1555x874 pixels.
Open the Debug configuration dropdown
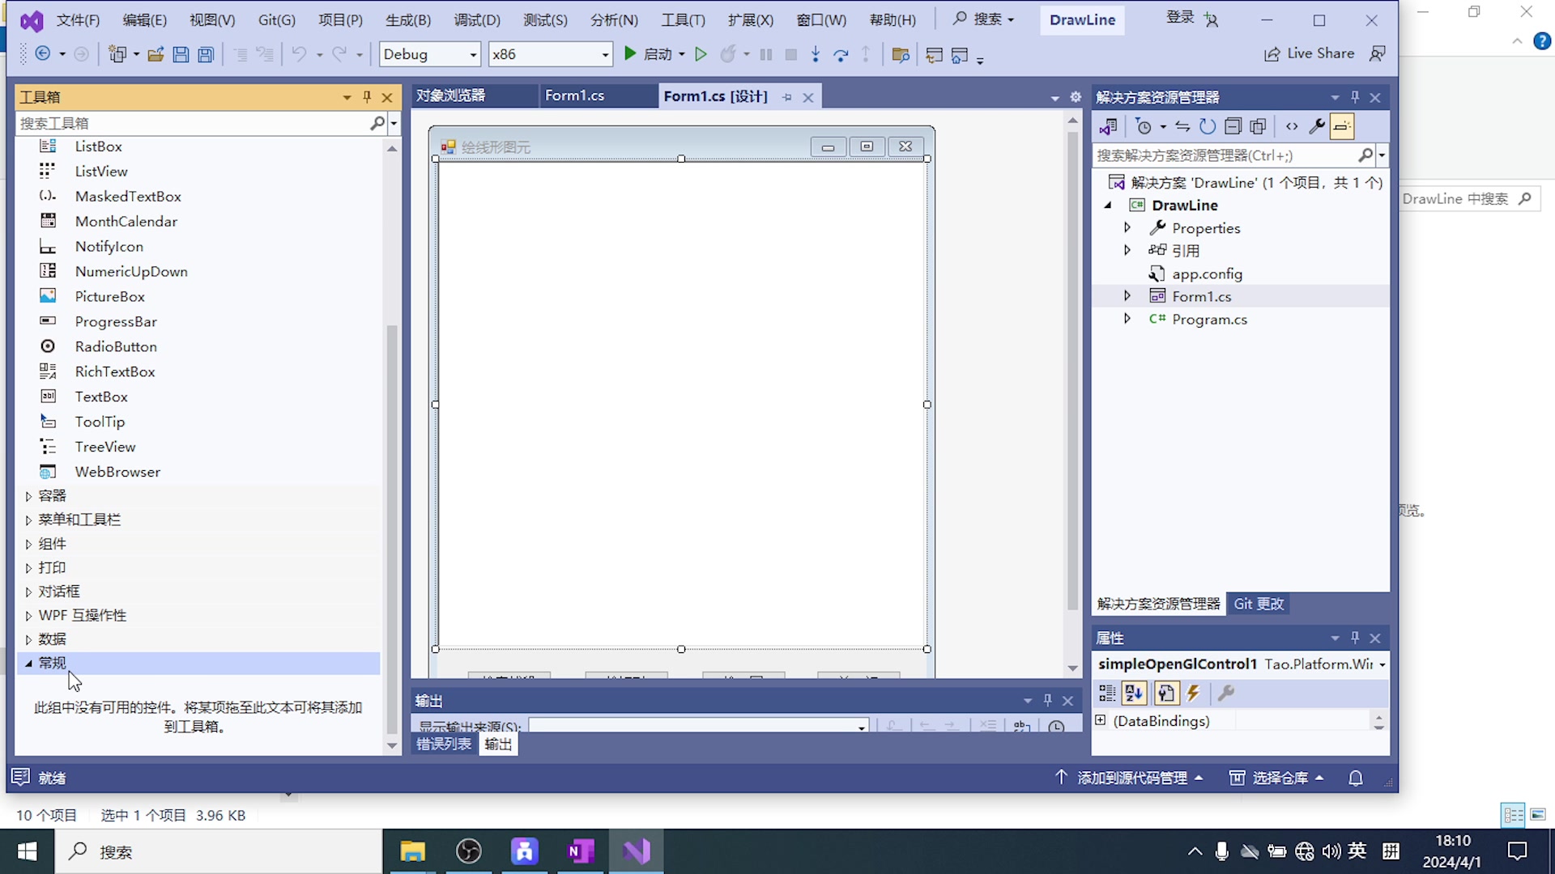pyautogui.click(x=473, y=54)
